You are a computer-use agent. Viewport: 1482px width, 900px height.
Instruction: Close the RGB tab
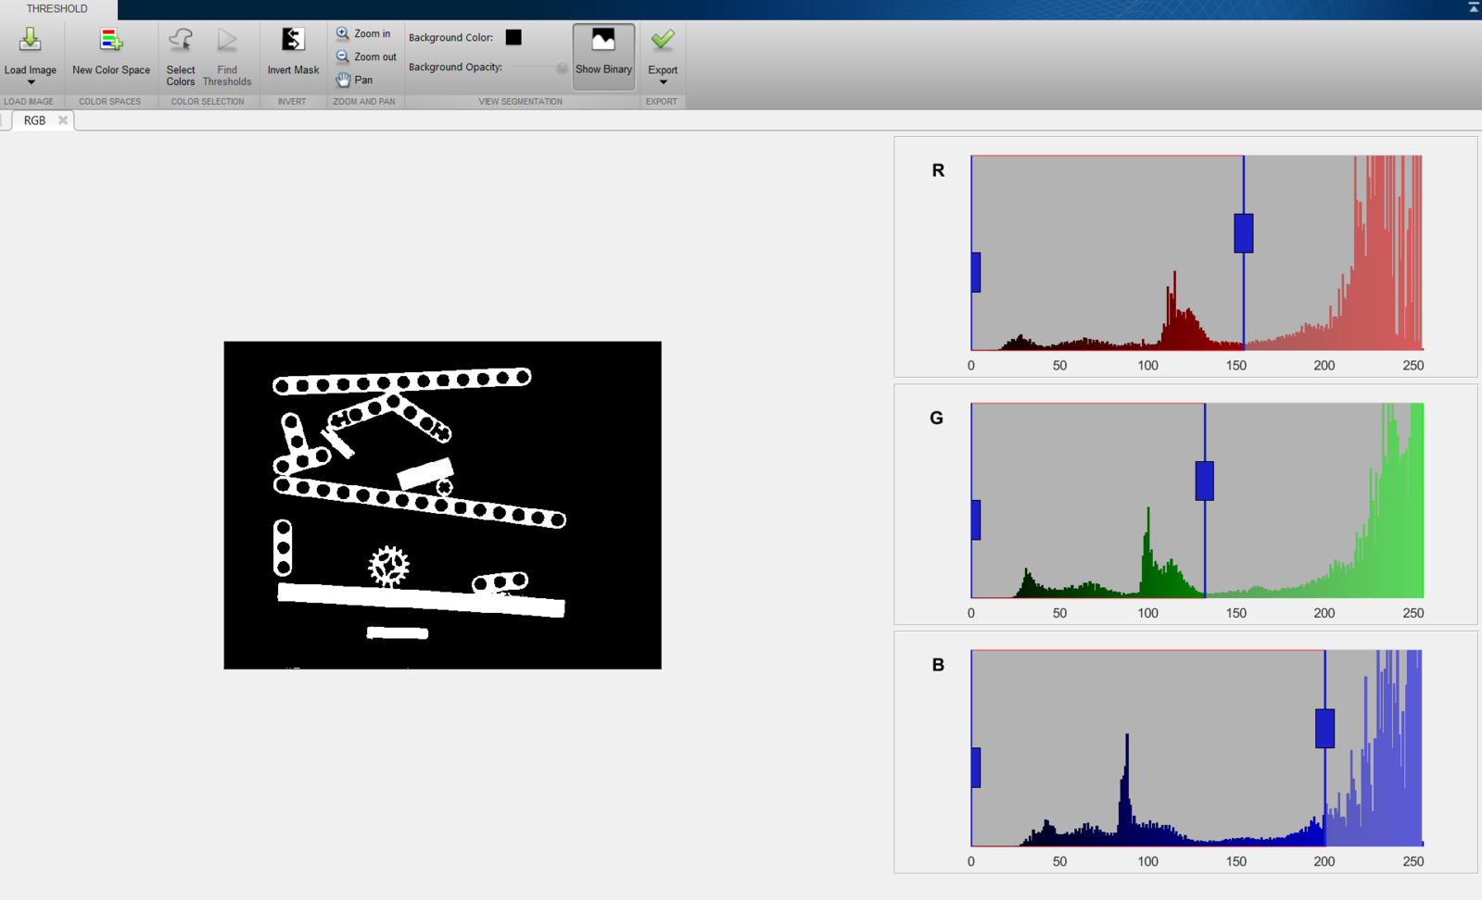[x=63, y=120]
